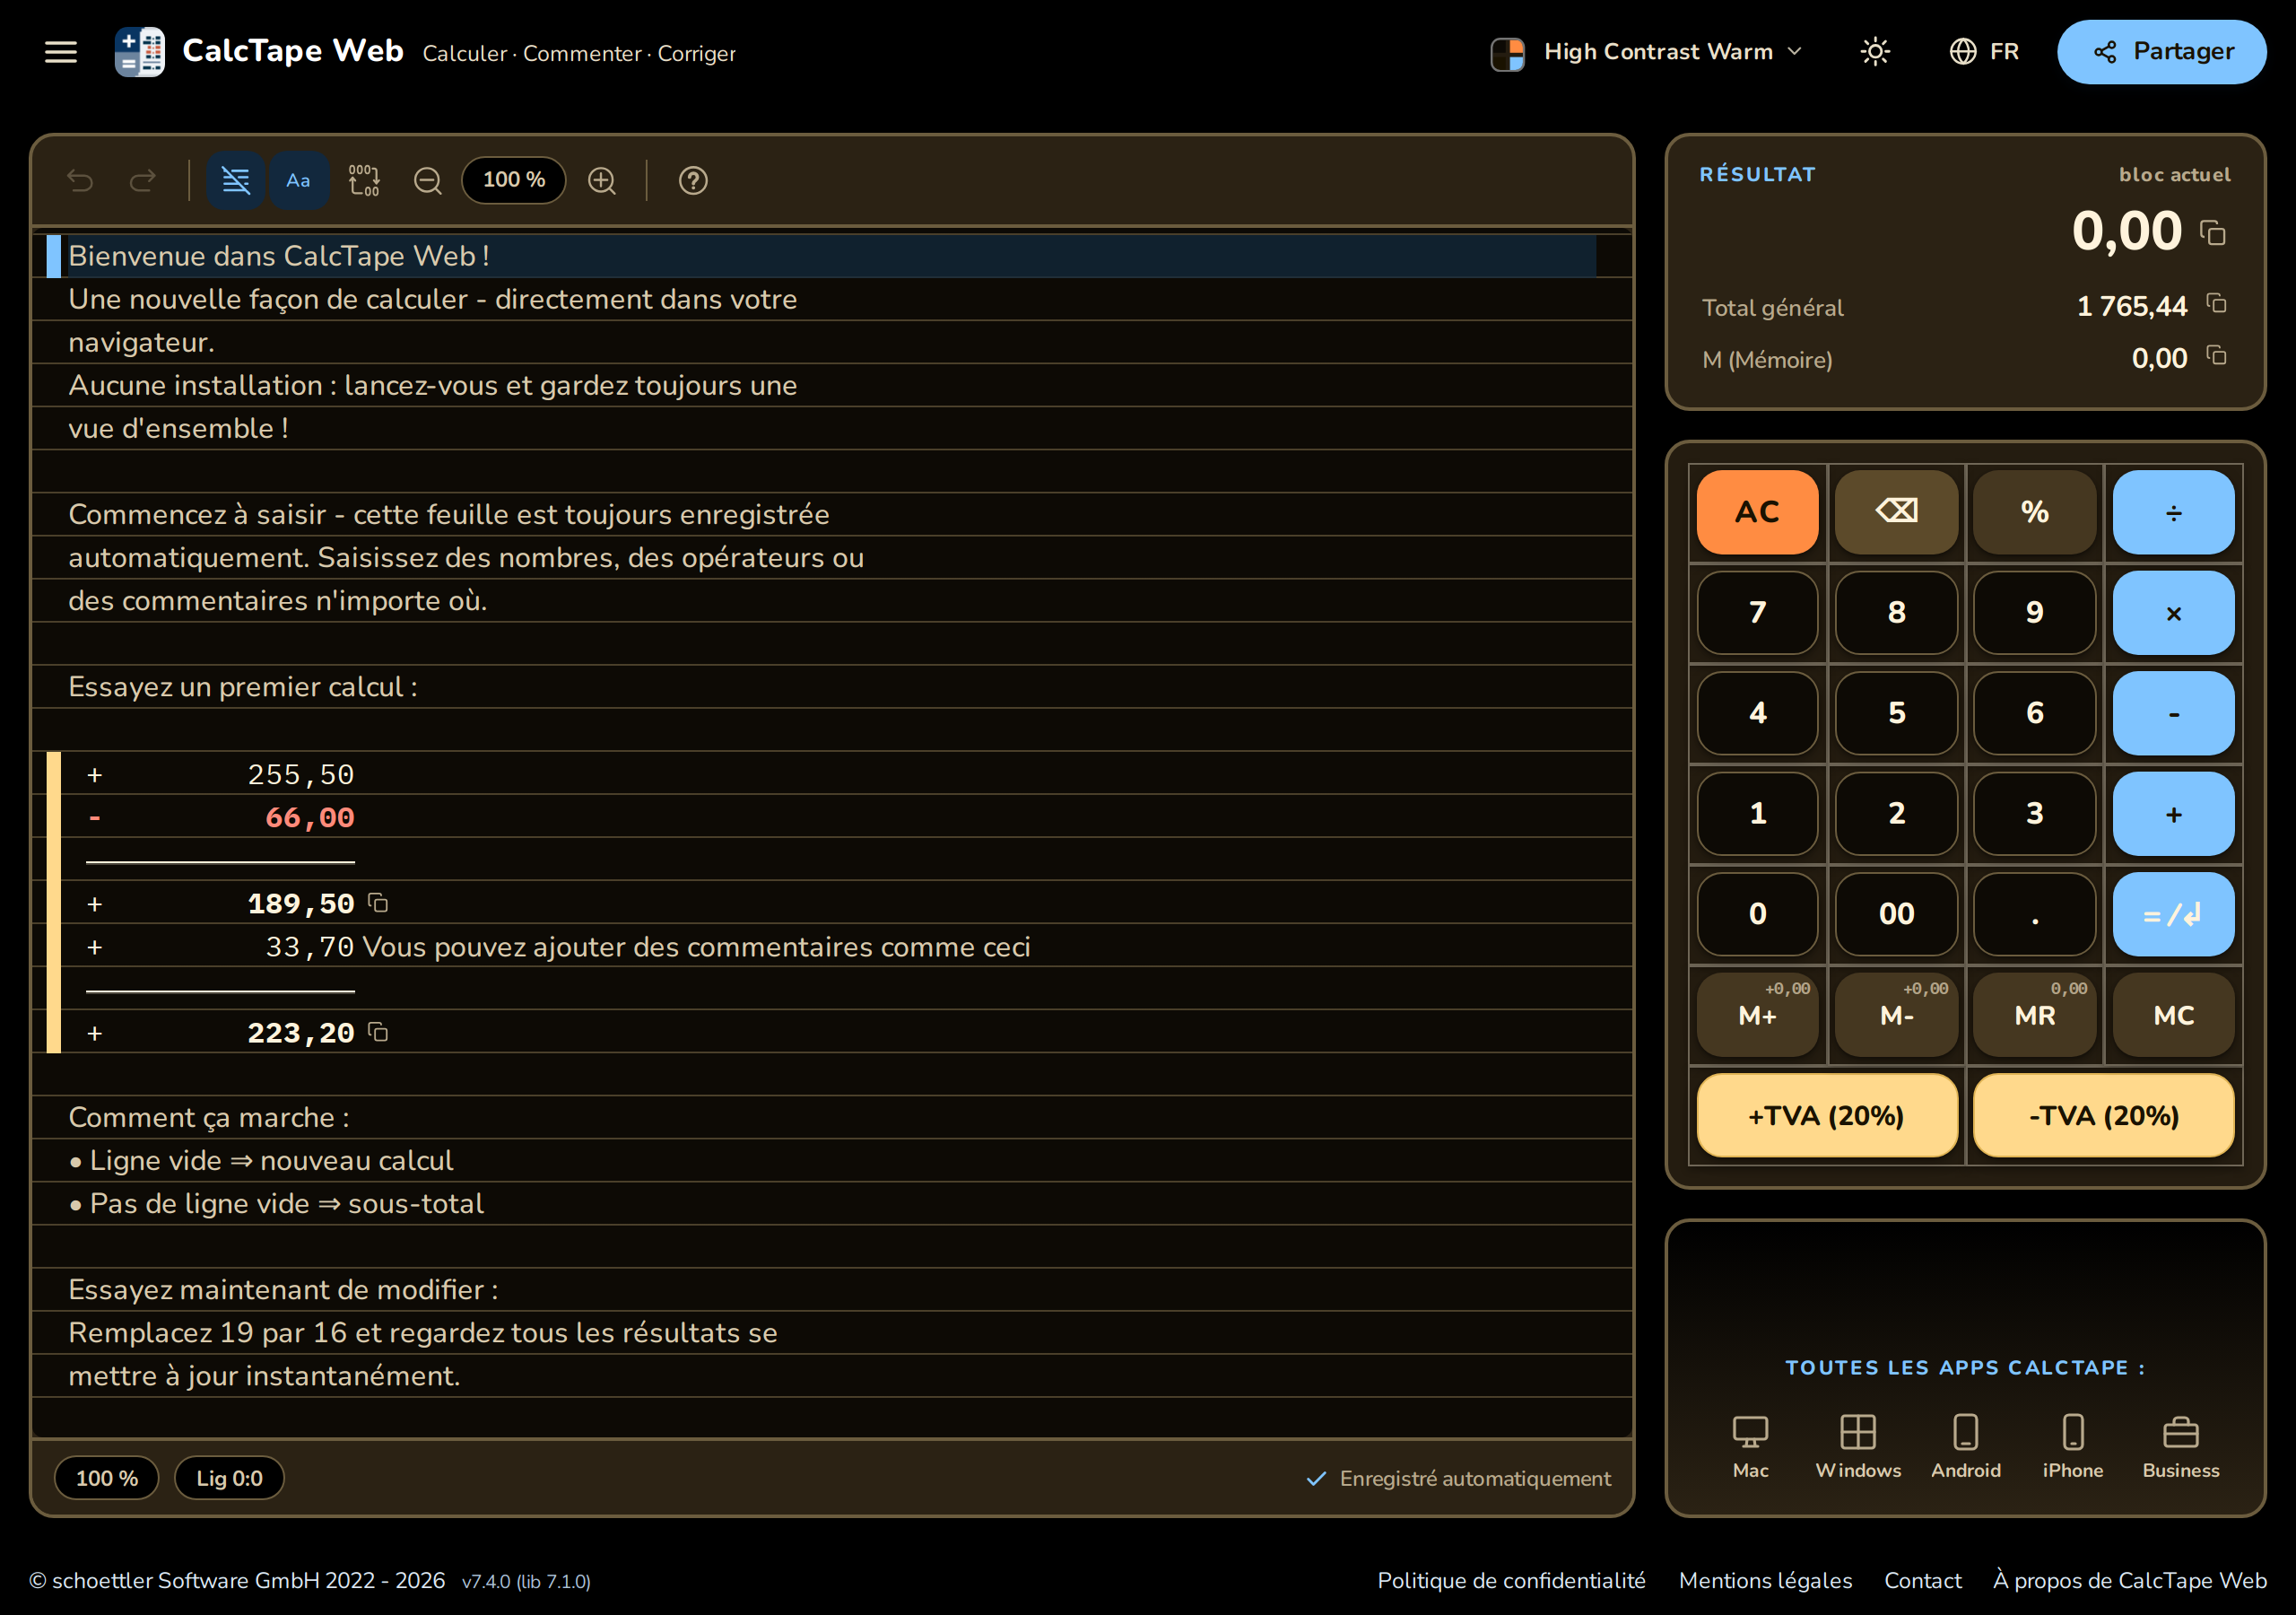The width and height of the screenshot is (2296, 1615).
Task: Open the Windows app icon
Action: click(1858, 1447)
